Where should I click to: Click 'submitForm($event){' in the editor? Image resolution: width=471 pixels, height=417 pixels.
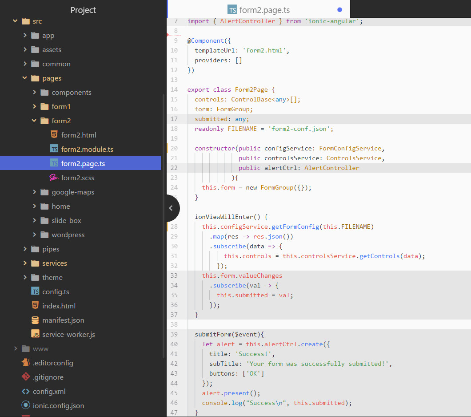pos(229,334)
